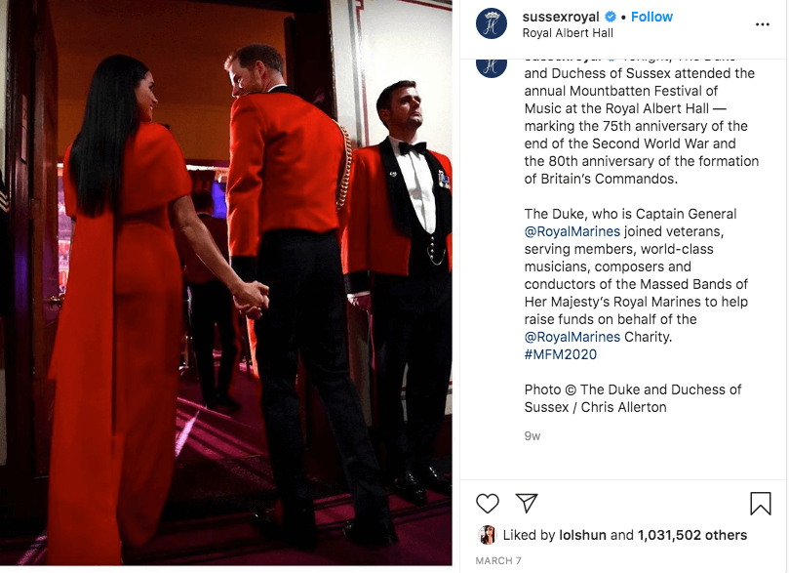Open the @RoyalMarines Charity mention
The height and width of the screenshot is (573, 789).
[x=572, y=337]
